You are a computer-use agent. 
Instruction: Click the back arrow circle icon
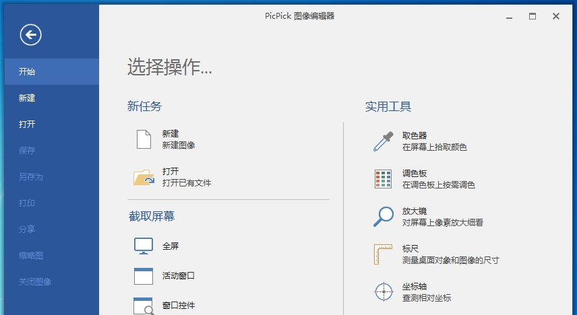30,34
